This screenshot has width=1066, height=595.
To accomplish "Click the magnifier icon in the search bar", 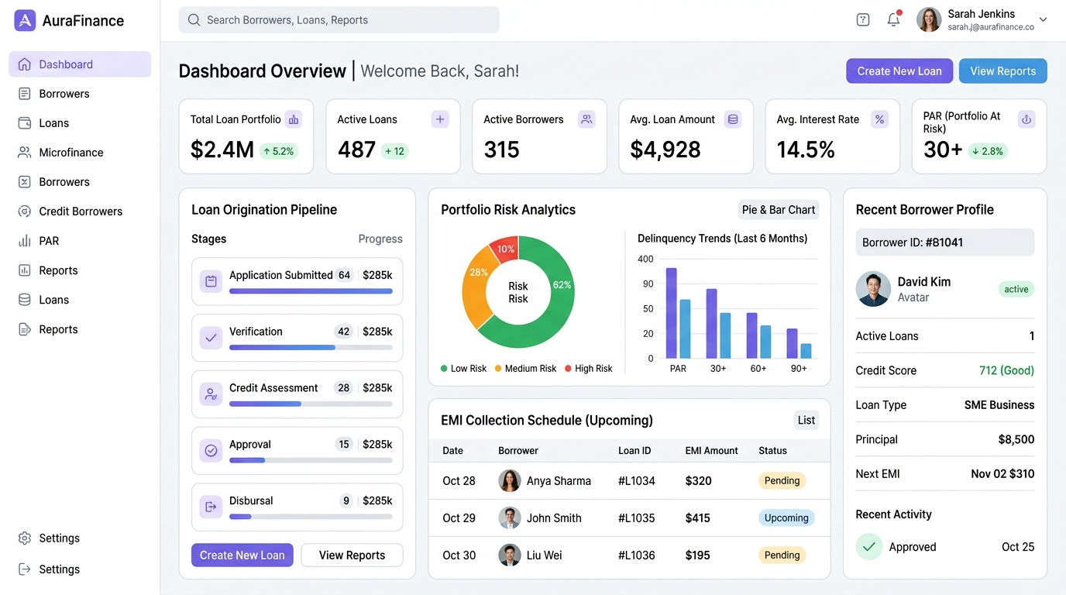I will click(x=194, y=20).
